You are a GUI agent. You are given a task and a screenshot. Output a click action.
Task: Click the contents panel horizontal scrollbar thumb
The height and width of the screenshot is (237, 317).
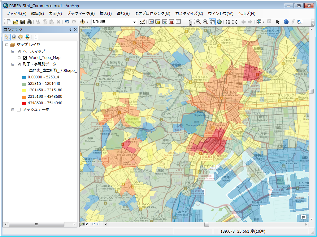click(37, 224)
